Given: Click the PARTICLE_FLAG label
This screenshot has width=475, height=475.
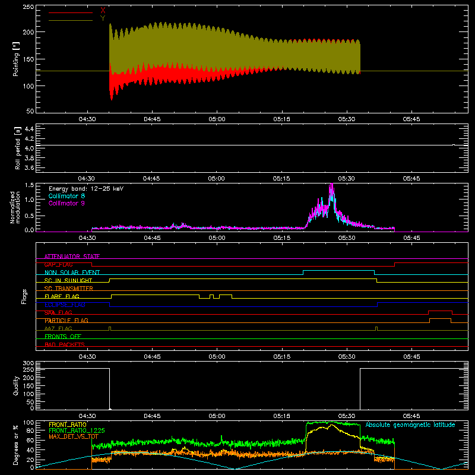Looking at the screenshot, I should tap(66, 320).
